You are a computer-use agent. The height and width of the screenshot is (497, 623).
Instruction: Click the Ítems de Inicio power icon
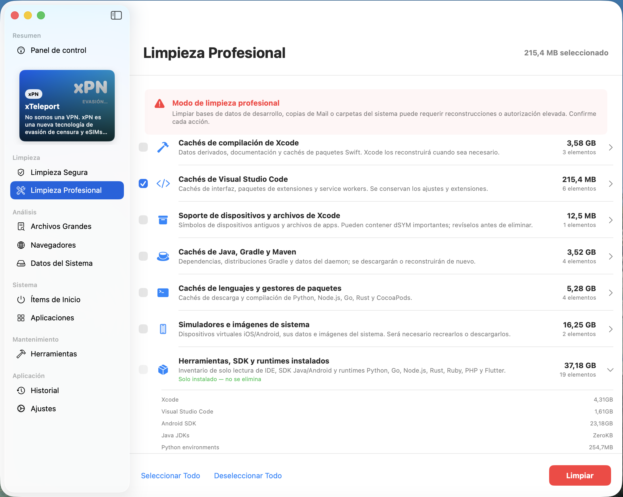tap(21, 299)
